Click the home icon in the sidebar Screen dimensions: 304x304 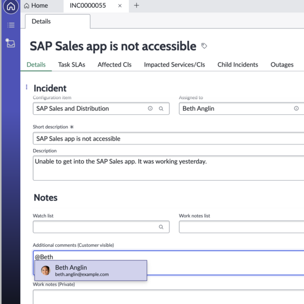[11, 6]
